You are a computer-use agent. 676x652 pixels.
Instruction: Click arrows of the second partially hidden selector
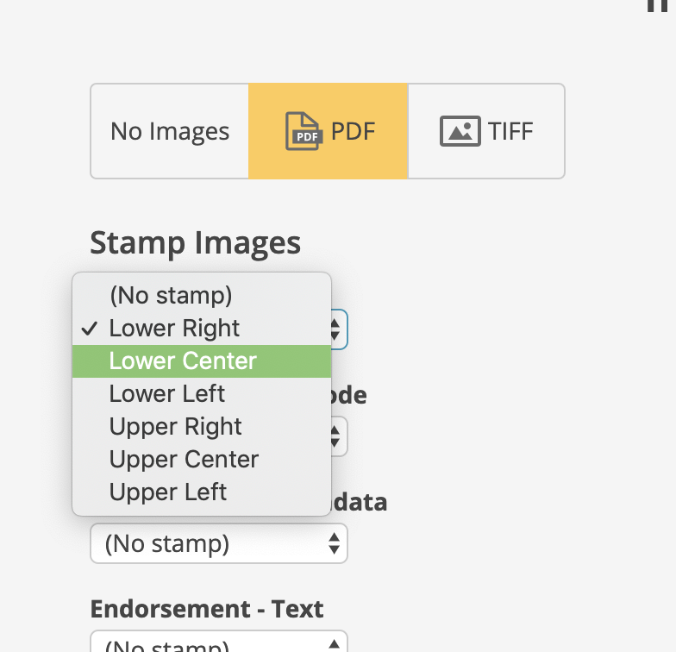point(335,436)
